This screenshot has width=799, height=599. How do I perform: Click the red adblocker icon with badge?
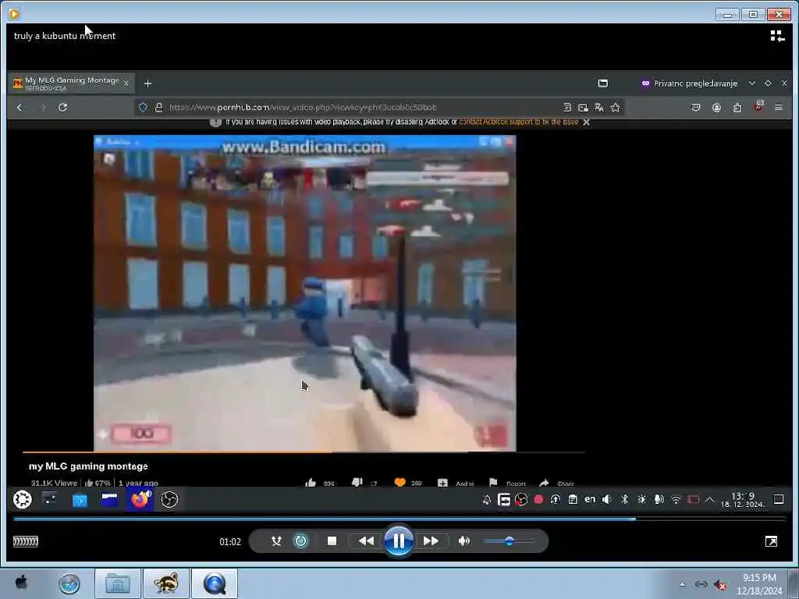click(758, 106)
